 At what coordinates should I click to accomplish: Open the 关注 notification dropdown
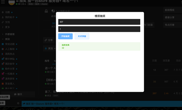pos(50,49)
